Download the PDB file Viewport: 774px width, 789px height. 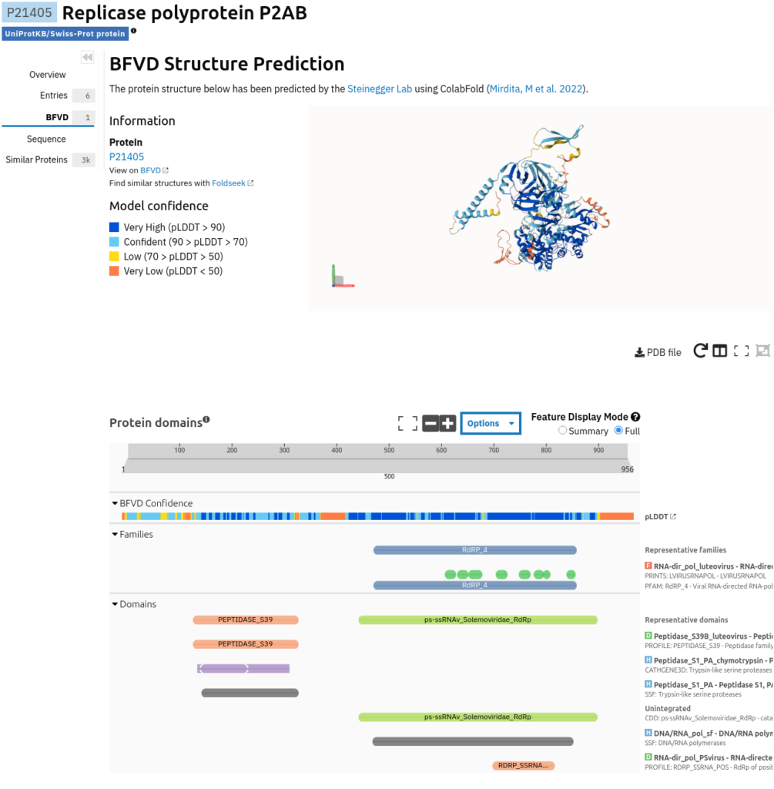pos(658,352)
